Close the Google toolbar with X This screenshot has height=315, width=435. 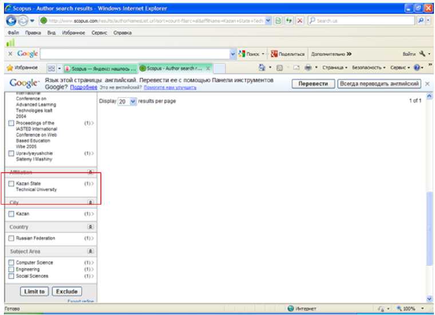pyautogui.click(x=10, y=54)
